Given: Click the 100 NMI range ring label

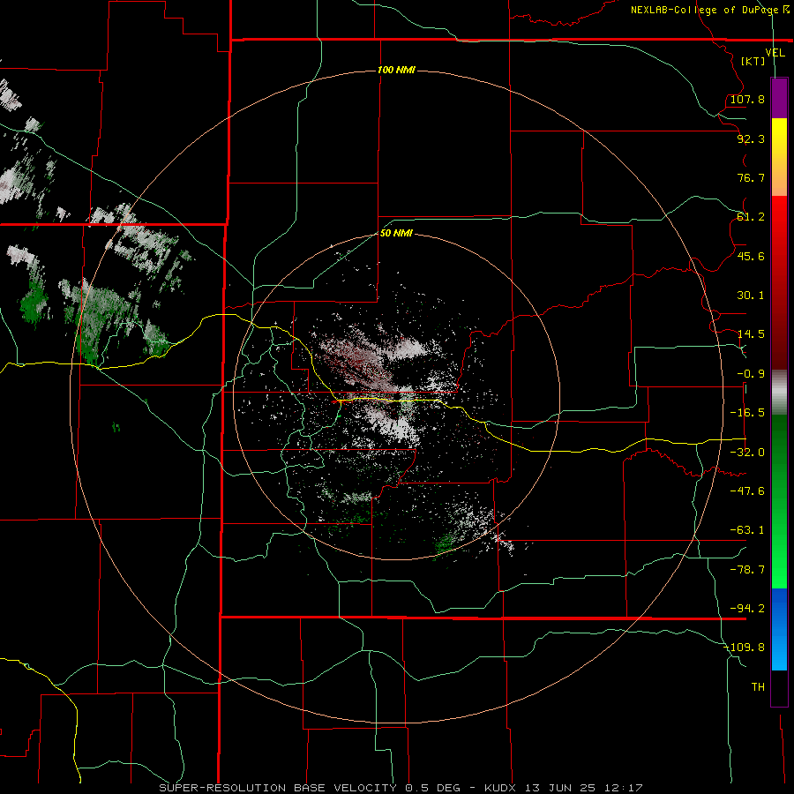Looking at the screenshot, I should pyautogui.click(x=396, y=70).
